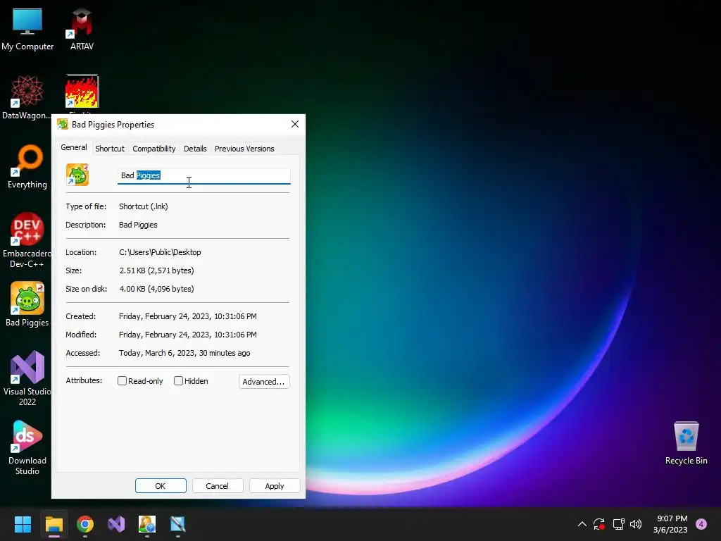The width and height of the screenshot is (721, 541).
Task: Select the Download Studio desktop shortcut
Action: click(27, 447)
